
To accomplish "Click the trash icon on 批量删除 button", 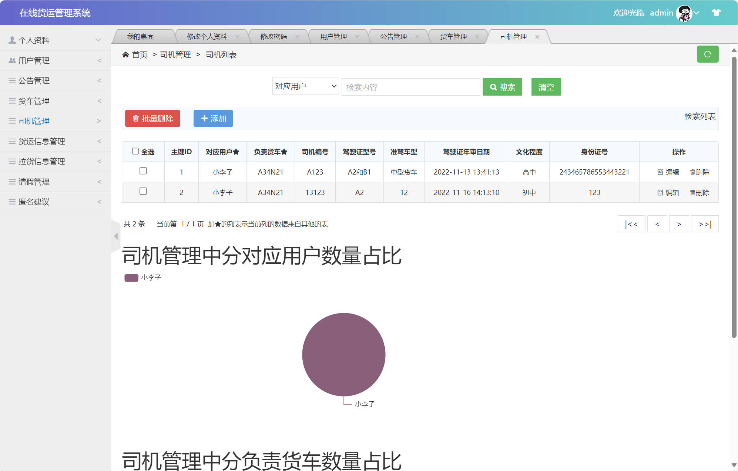I will (135, 119).
